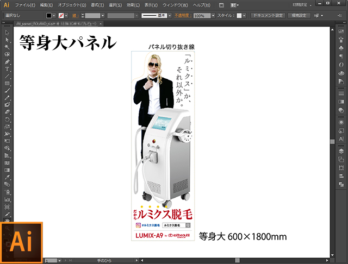Click the 不透明度 link label
Screen dimensions: 348x264
tap(183, 16)
